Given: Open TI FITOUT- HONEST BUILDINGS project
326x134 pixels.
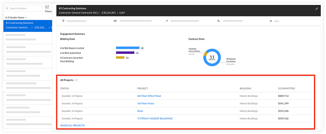Looking at the screenshot, I should click(x=155, y=119).
